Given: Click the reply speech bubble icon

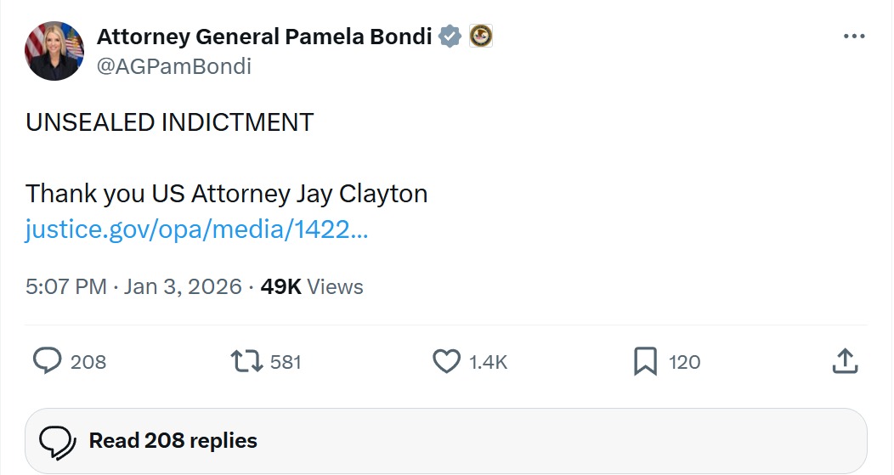Looking at the screenshot, I should coord(48,362).
